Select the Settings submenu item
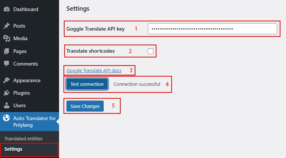The image size is (286, 158). tap(13, 149)
